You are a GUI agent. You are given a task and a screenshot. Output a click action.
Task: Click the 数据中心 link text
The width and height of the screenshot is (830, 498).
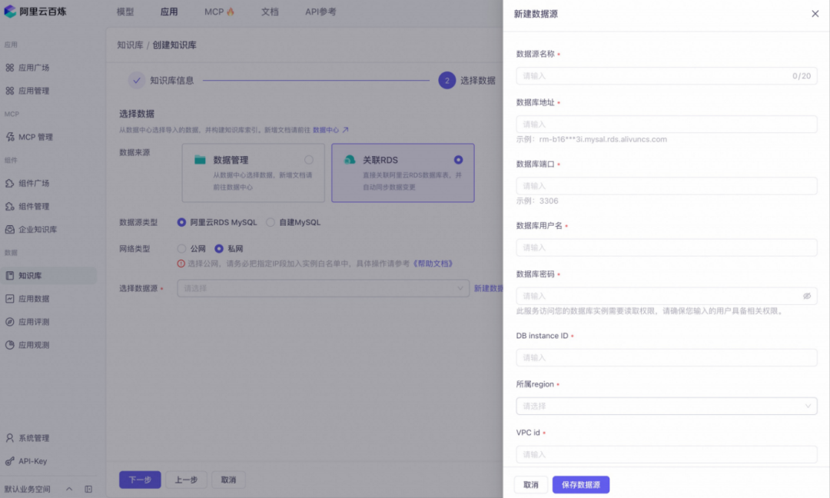click(x=326, y=130)
